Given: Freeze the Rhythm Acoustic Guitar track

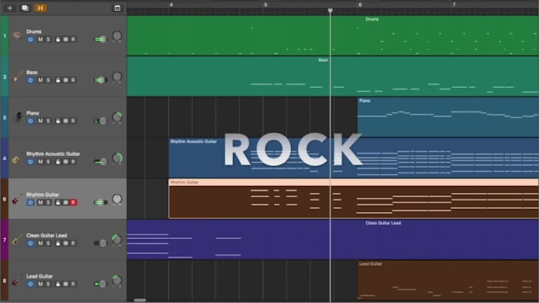Looking at the screenshot, I should click(x=66, y=161).
